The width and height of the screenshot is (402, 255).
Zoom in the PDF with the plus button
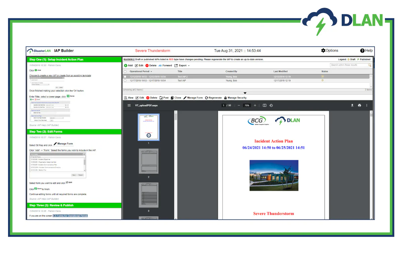[255, 105]
